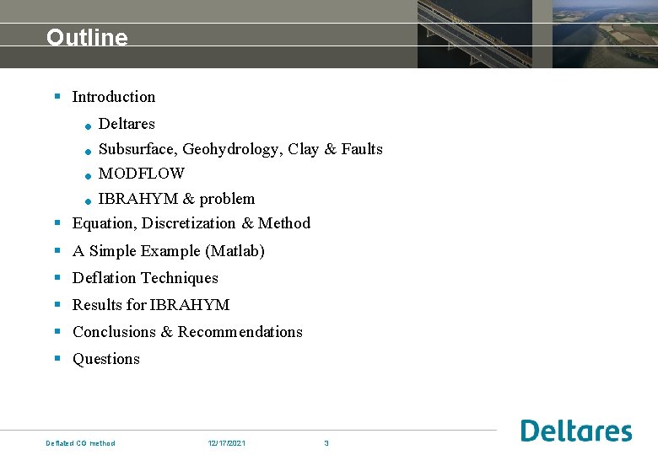Image resolution: width=658 pixels, height=455 pixels.
Task: Click the 'Outline' slide title
Action: click(87, 37)
